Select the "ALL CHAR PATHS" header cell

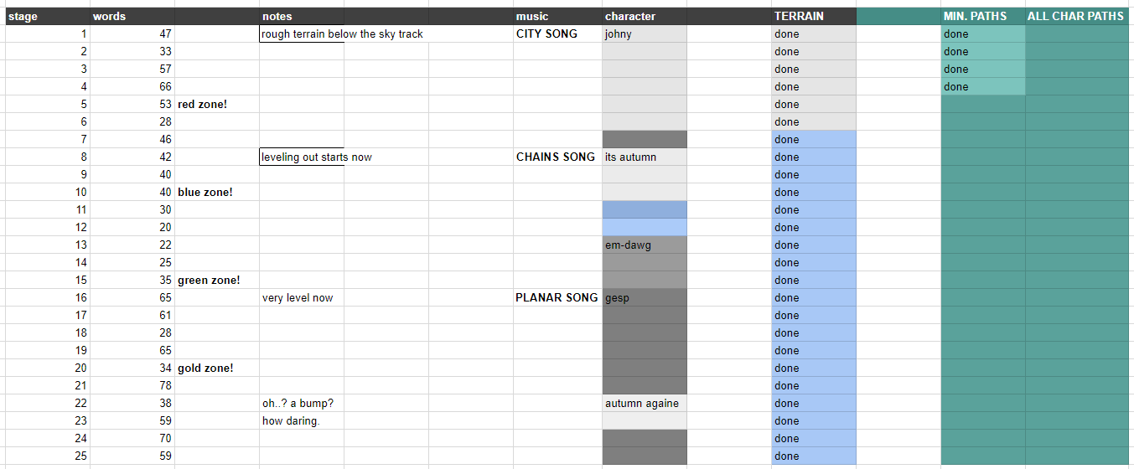1079,17
